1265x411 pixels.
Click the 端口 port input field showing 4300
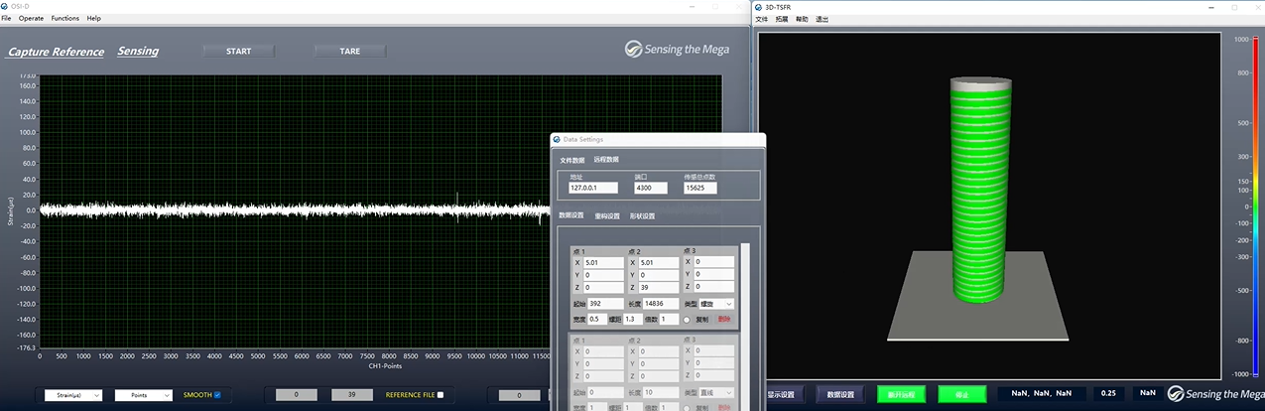tap(651, 188)
